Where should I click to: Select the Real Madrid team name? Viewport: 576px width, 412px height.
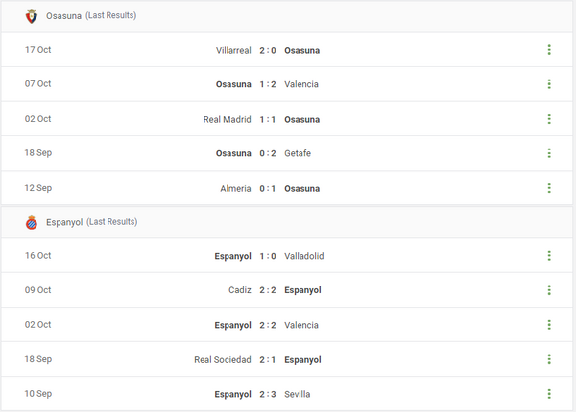click(x=227, y=119)
